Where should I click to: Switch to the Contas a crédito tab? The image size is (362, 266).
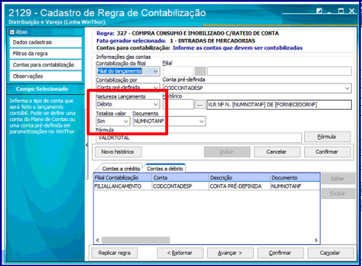[120, 168]
